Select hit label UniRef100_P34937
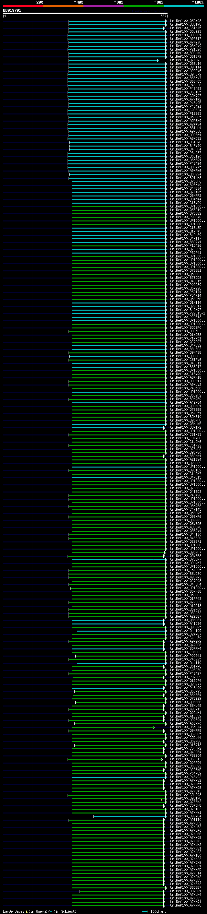 point(186,153)
